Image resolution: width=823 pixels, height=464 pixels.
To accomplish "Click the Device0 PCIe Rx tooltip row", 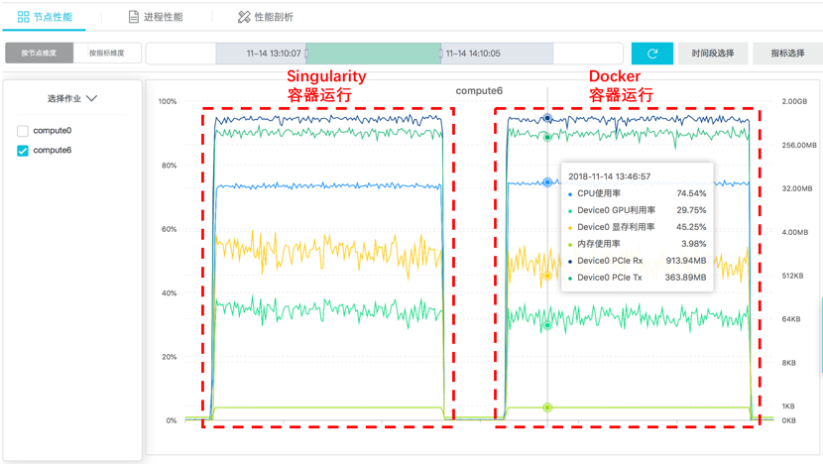I will click(638, 261).
